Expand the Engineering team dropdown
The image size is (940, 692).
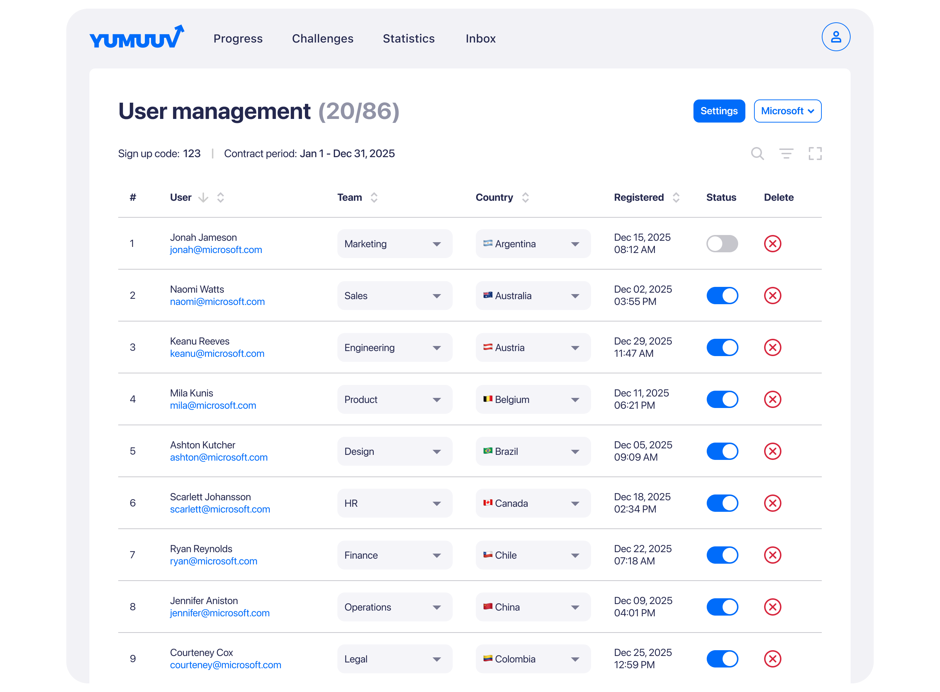[x=394, y=348]
